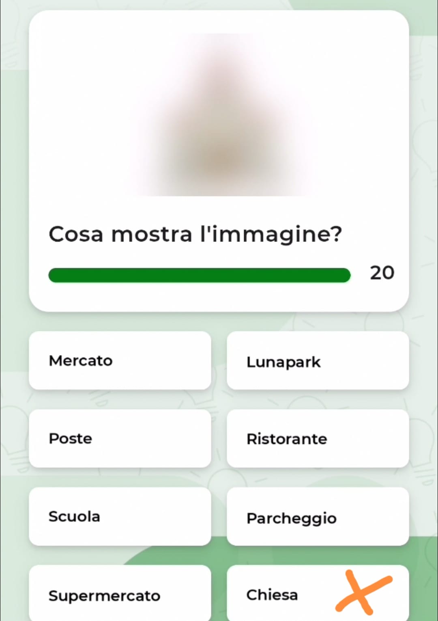Pick the answer meaning school

pos(120,516)
